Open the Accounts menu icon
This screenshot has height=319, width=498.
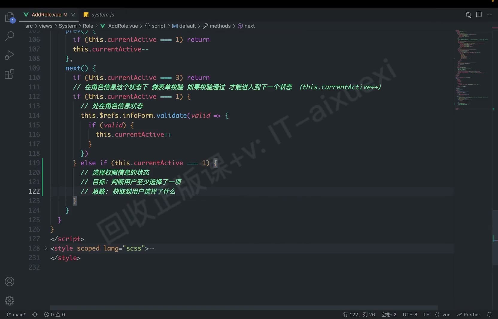[10, 282]
